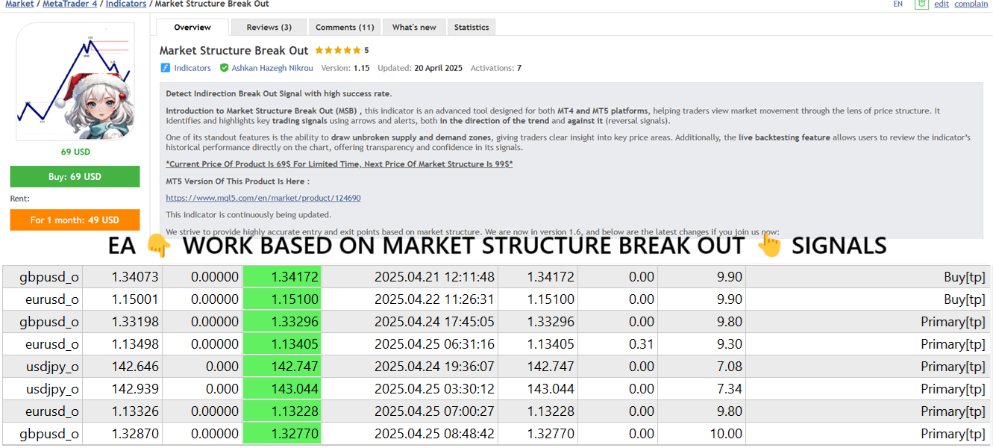Switch to the Reviews (3) tab
Screen dimensions: 993x448
coord(269,28)
